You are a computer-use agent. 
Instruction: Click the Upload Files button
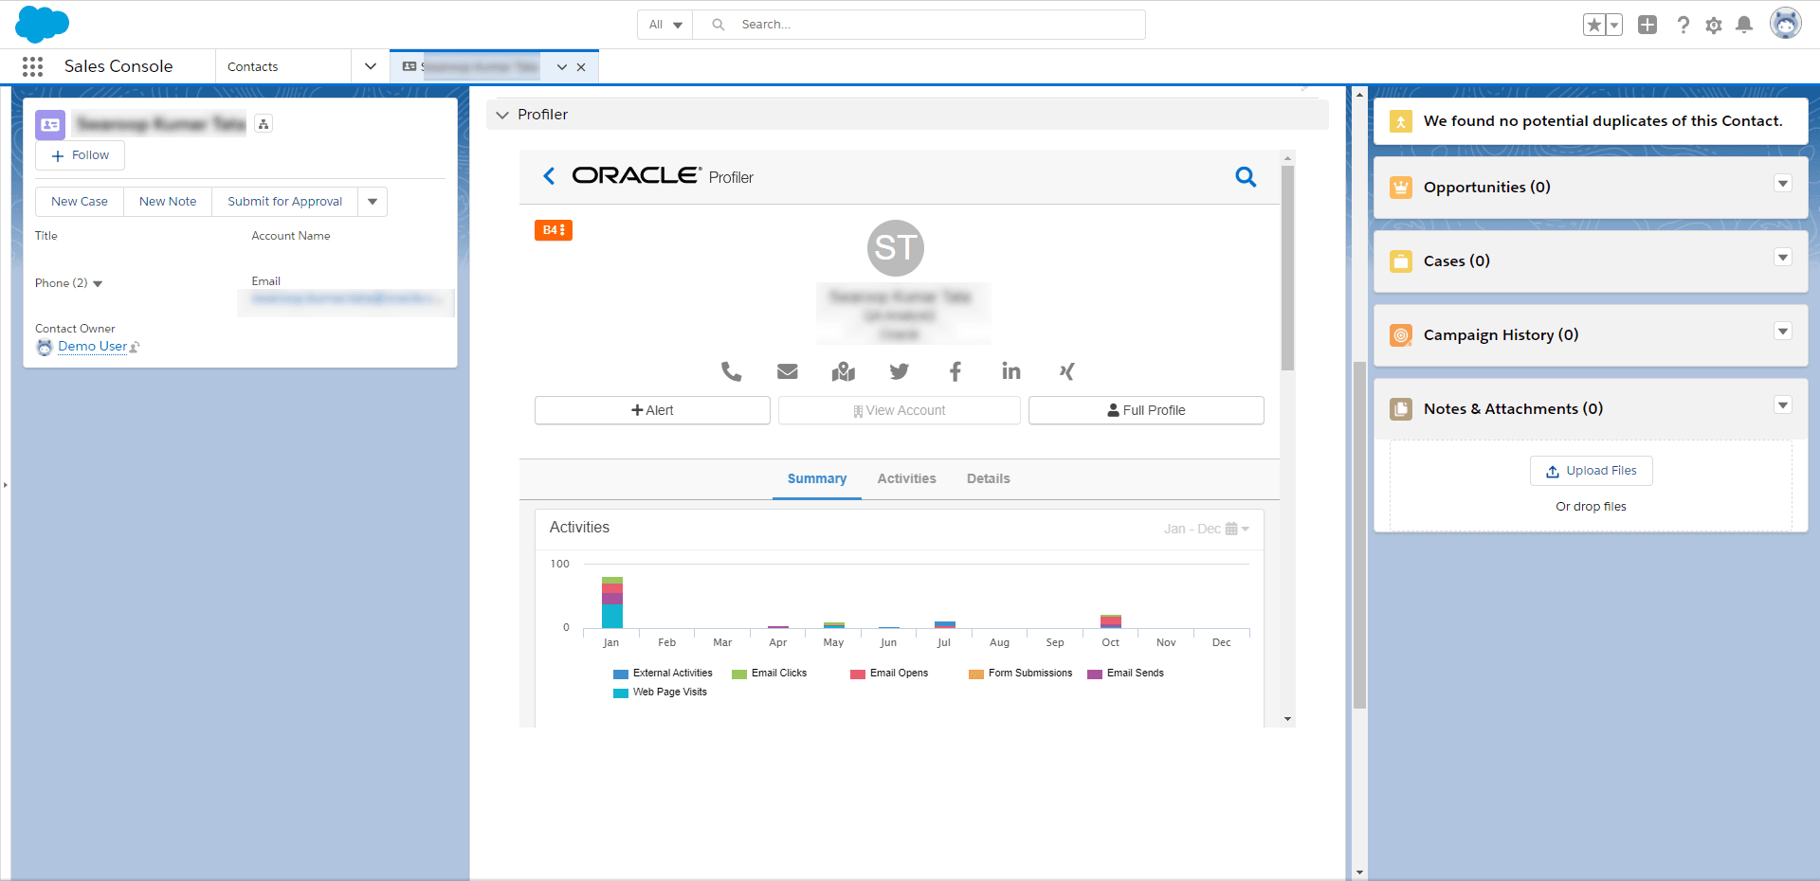(x=1592, y=471)
